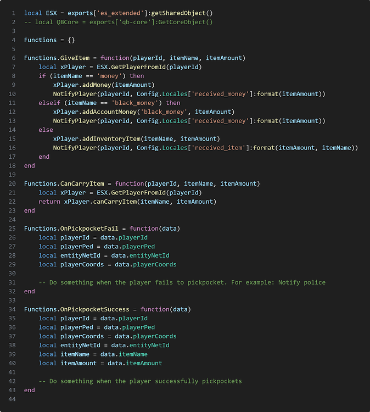Click data.playerId on line 35
Image resolution: width=370 pixels, height=412 pixels.
click(124, 318)
